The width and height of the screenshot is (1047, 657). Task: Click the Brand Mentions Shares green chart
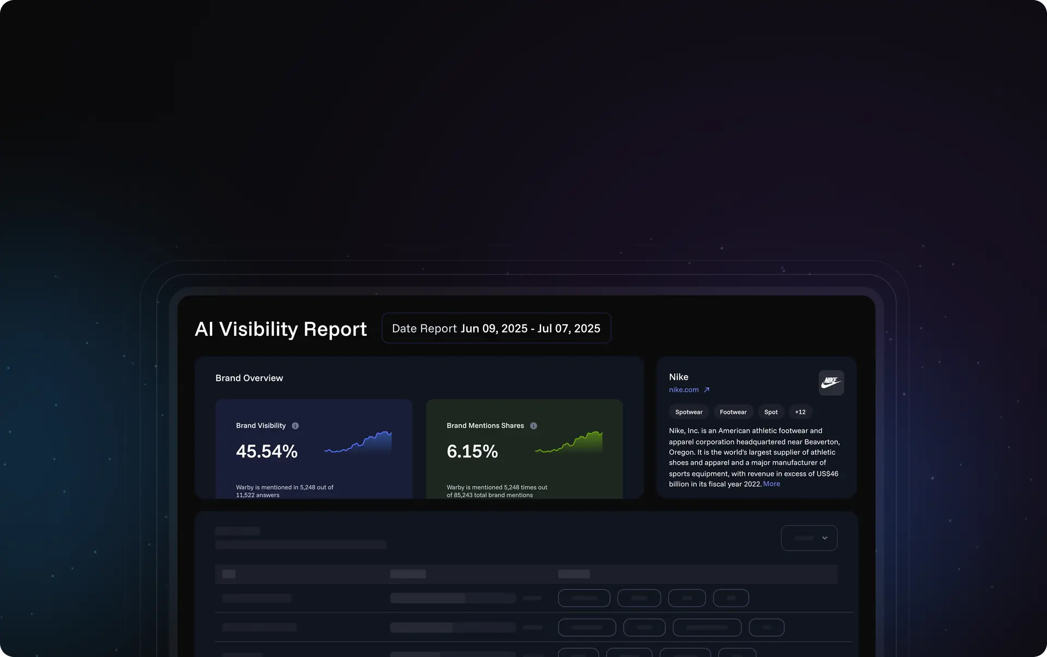click(568, 443)
